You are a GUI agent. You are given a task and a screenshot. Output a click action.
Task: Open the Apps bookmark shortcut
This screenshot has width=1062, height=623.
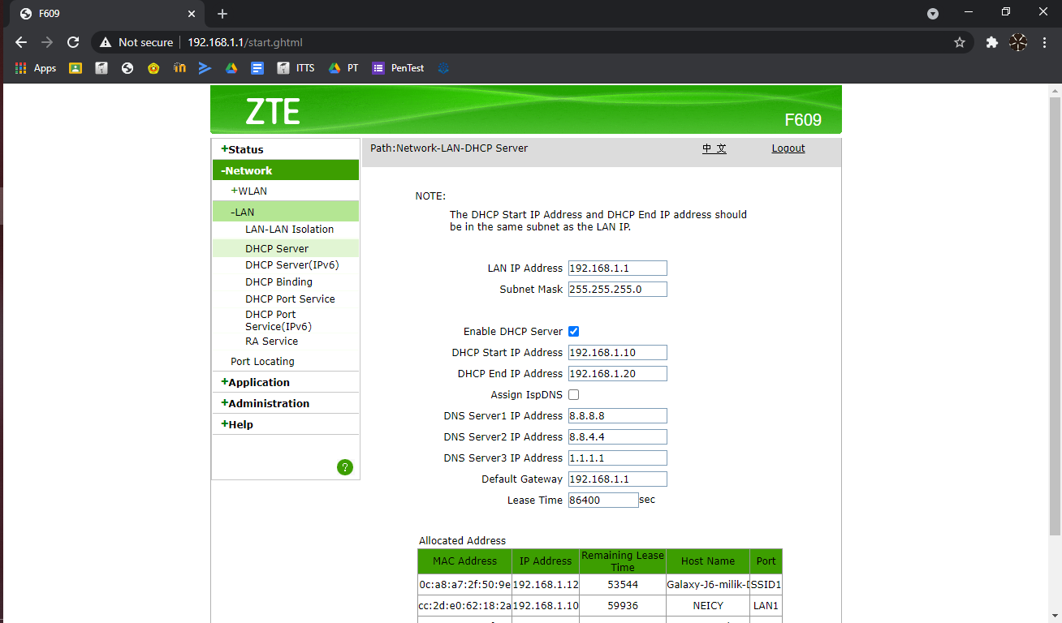(x=36, y=68)
